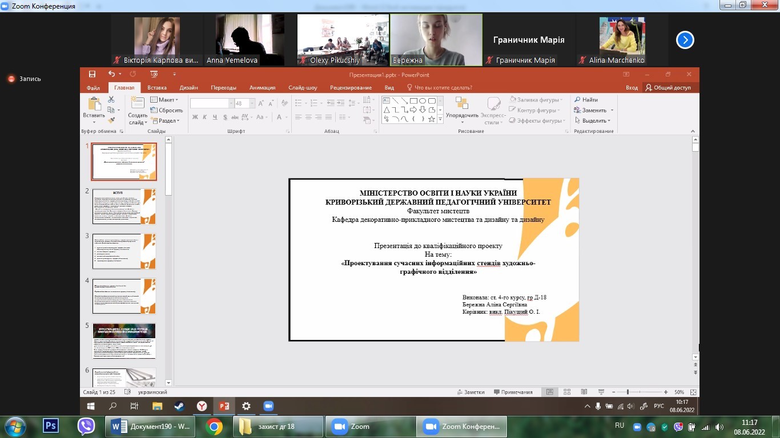Select the star shape in gallery
Viewport: 780px width, 438px height.
[432, 119]
